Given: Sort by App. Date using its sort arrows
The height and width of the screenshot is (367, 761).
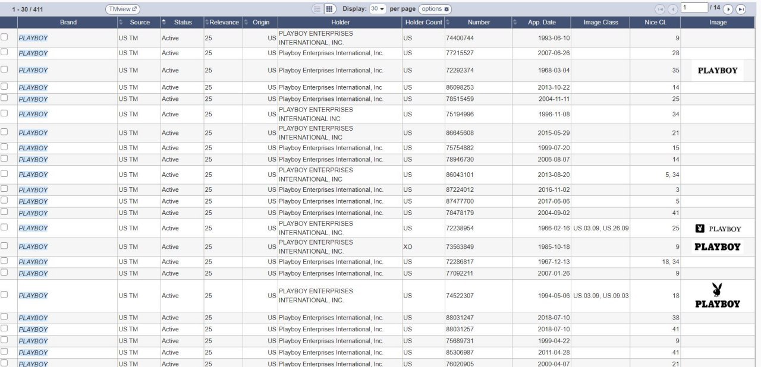Looking at the screenshot, I should 515,22.
